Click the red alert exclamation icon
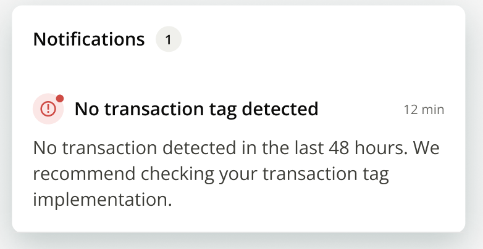Viewport: 483px width, 249px height. pos(48,110)
